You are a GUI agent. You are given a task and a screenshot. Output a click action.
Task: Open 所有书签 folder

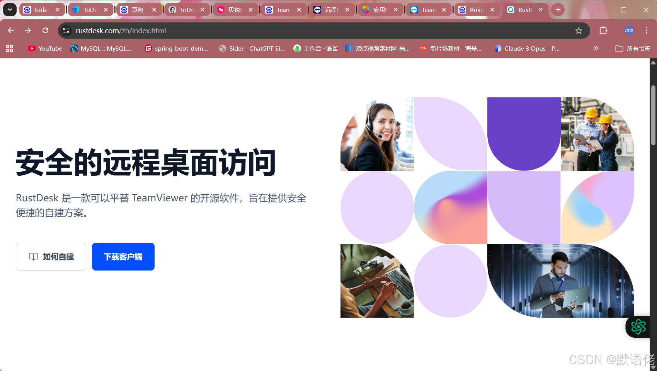coord(633,48)
